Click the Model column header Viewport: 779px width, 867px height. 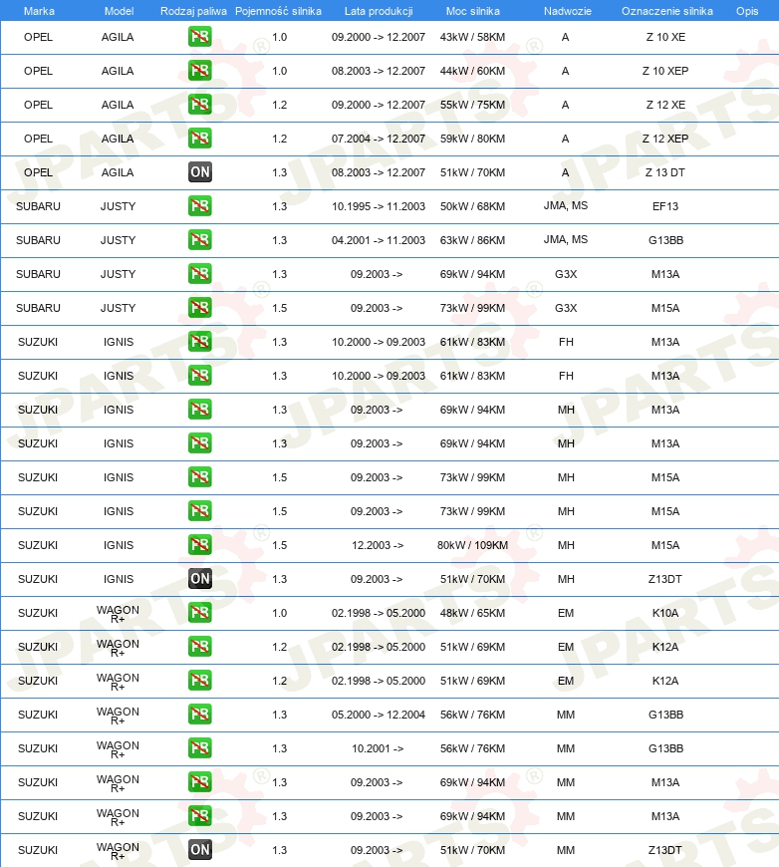(x=119, y=11)
